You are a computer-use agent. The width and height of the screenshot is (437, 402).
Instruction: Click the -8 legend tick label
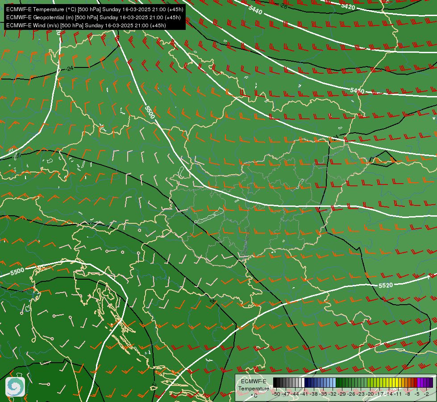[x=408, y=394]
